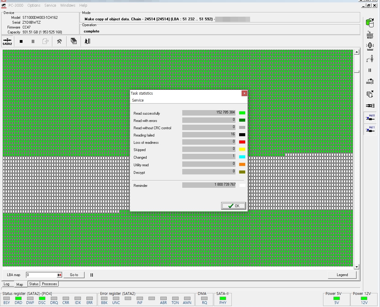Click the orange Utility read swatch

point(242,164)
